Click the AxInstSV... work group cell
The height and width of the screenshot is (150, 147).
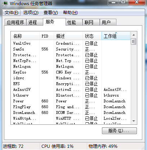tap(115, 89)
